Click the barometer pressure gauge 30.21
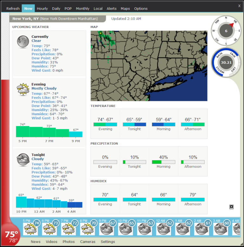Viewport: 244px width, 247px height. pyautogui.click(x=226, y=62)
